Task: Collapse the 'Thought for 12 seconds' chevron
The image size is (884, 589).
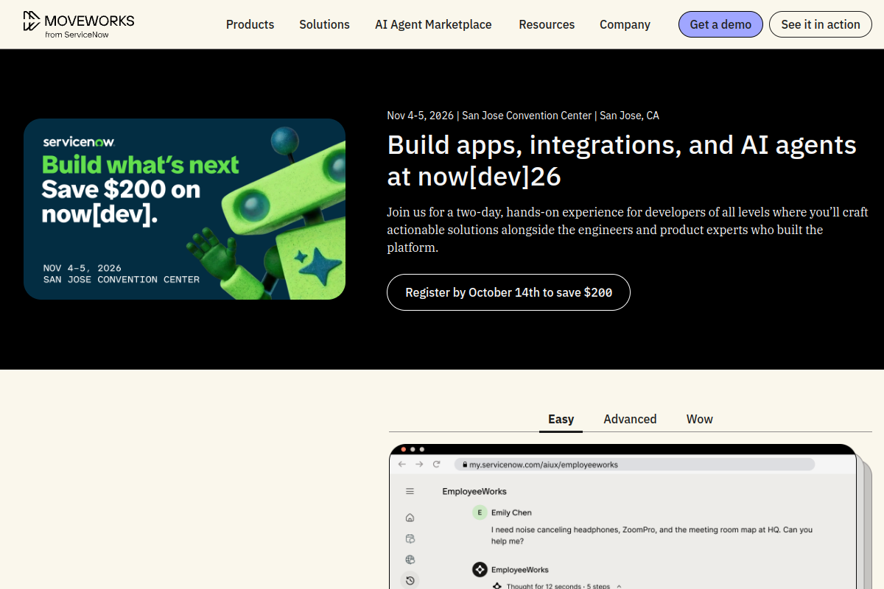Action: [x=620, y=586]
